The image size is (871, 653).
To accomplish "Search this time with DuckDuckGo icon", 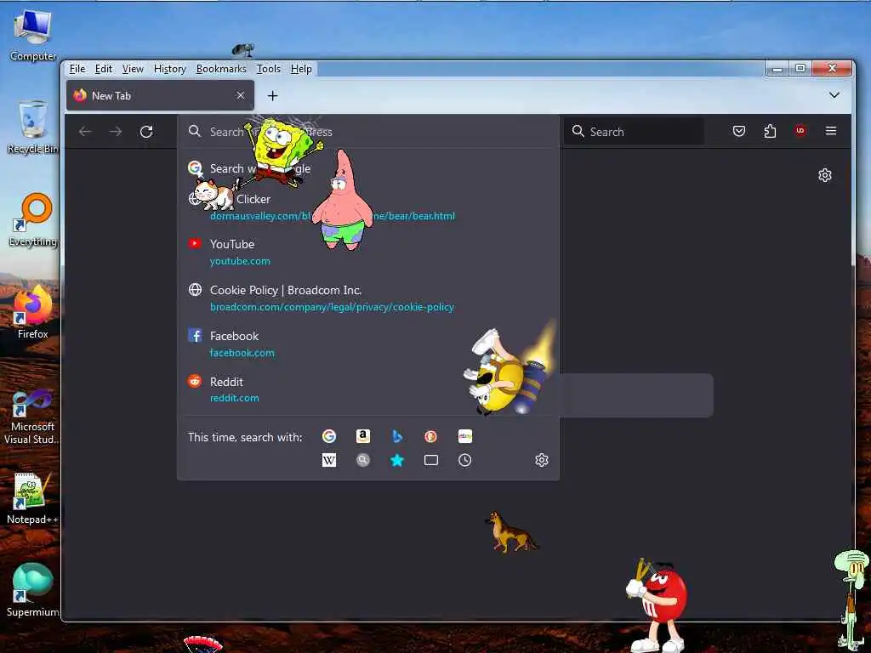I will (430, 436).
